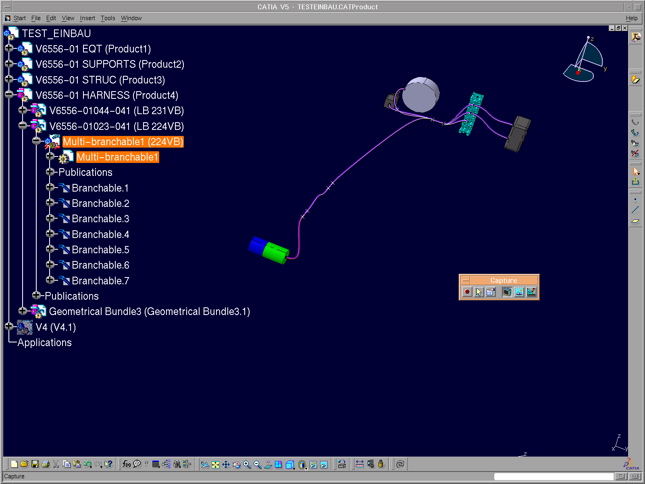Screen dimensions: 645x484
Task: Click the Plane creation tool
Action: (x=636, y=221)
